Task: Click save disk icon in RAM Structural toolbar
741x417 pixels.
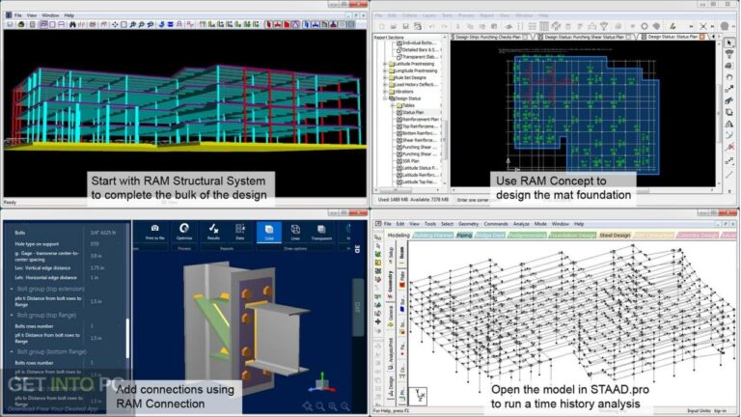Action: (10, 24)
